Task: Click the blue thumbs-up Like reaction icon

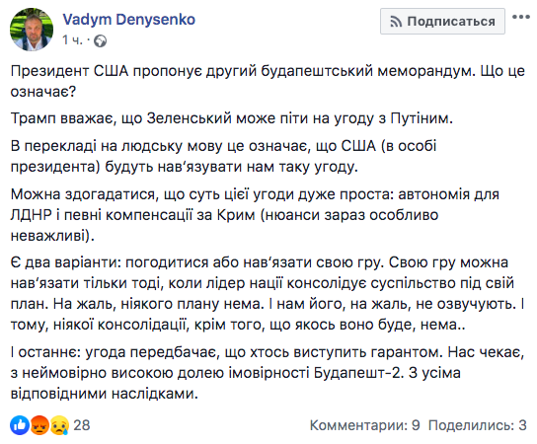Action: pyautogui.click(x=20, y=425)
